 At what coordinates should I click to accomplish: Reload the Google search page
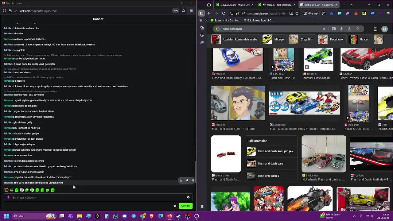[224, 13]
